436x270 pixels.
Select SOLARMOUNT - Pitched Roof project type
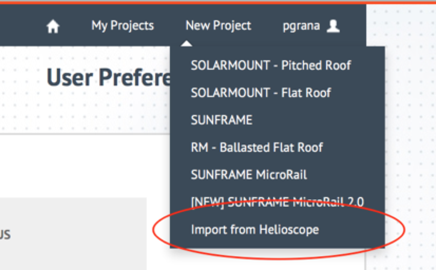click(271, 66)
